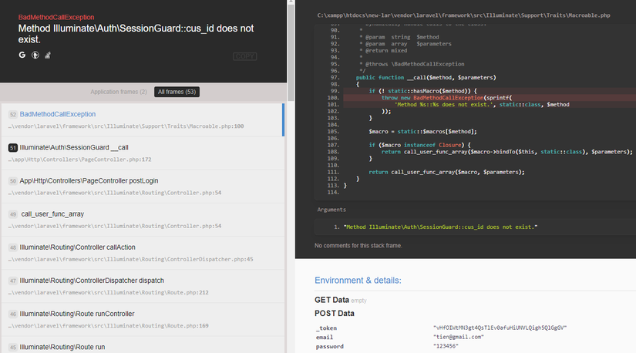Select frame 49 call_user_func_array
The image size is (636, 353).
[x=143, y=220]
